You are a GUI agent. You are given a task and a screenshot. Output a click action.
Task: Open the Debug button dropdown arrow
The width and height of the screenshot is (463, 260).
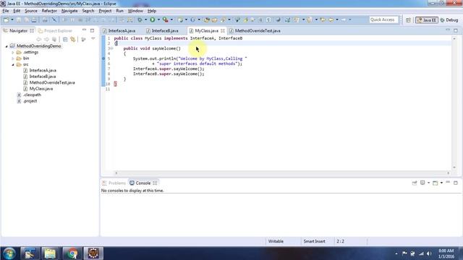point(145,19)
